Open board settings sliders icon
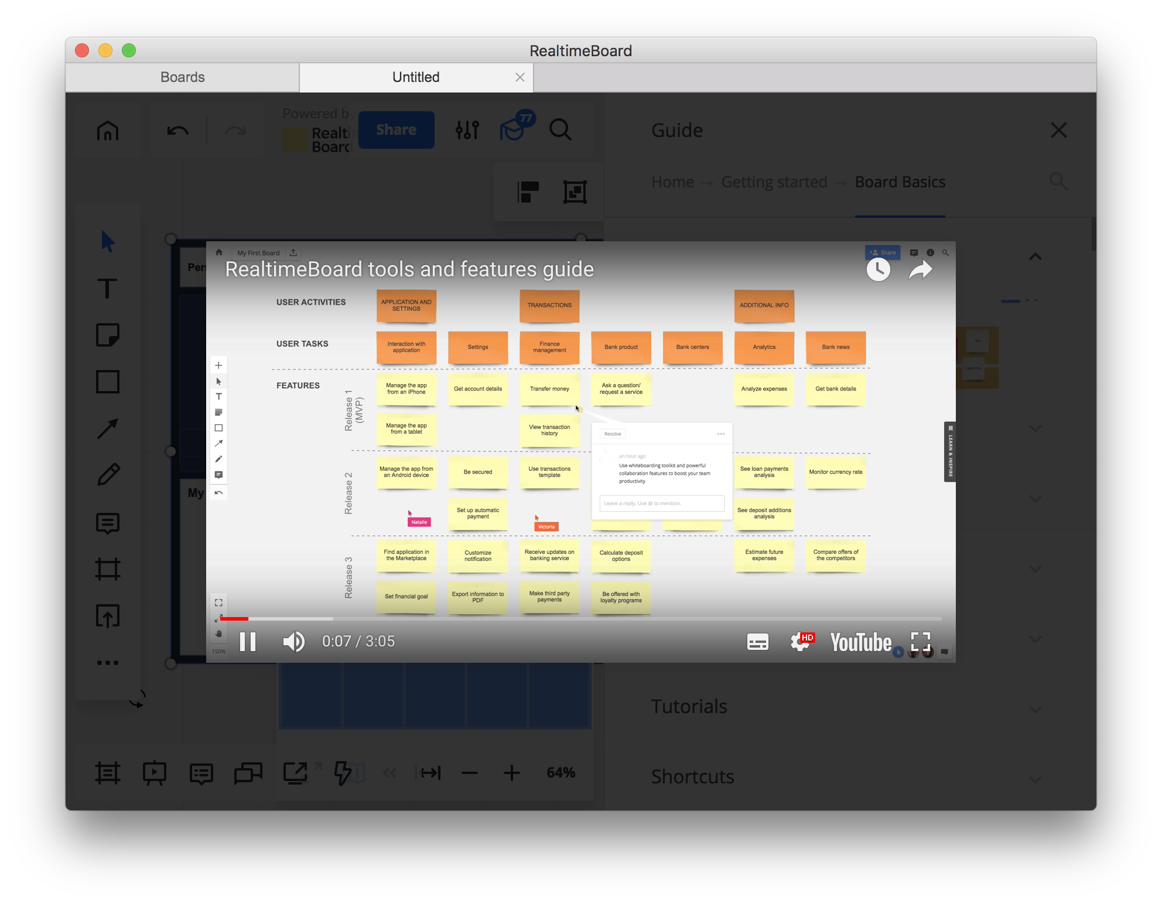 tap(467, 130)
